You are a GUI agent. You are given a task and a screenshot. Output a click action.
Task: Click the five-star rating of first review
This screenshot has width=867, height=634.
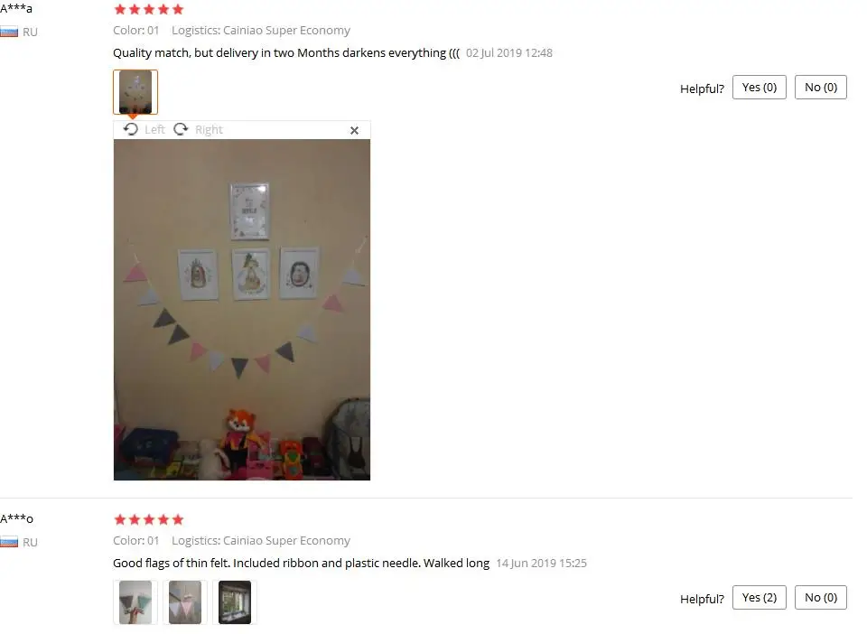click(149, 9)
